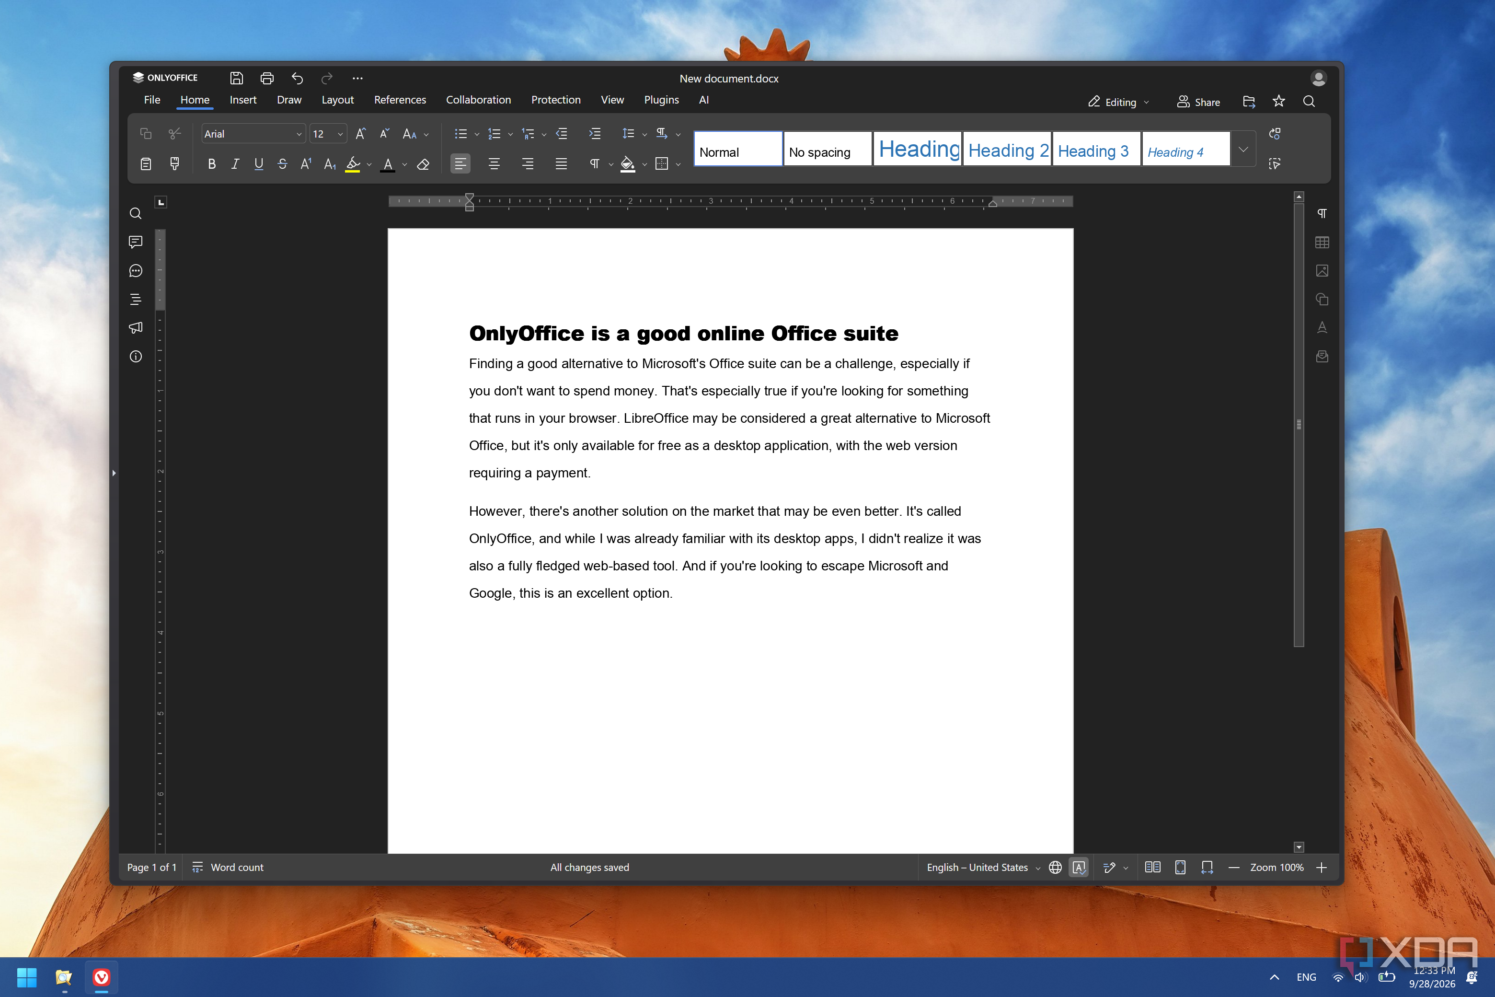Justify the paragraph text

561,164
